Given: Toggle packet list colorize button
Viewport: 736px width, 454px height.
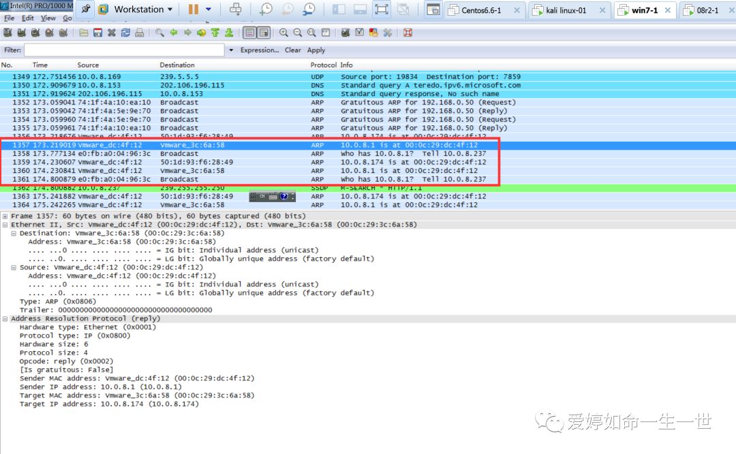Looking at the screenshot, I should pos(249,33).
